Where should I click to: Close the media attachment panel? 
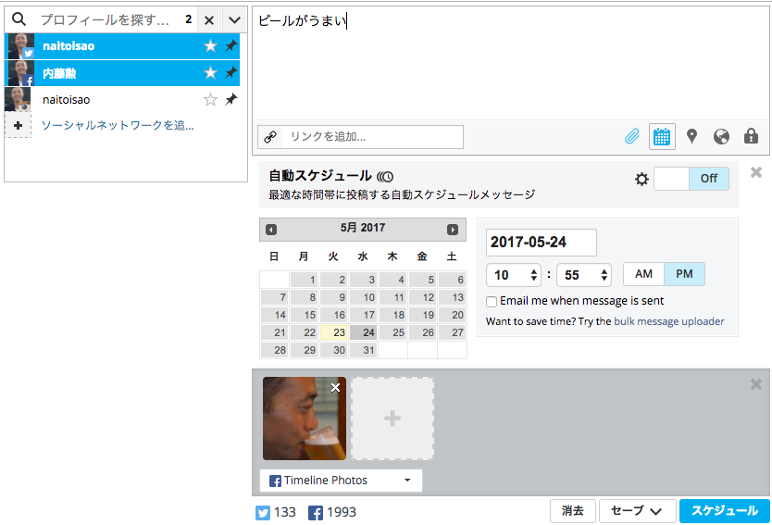756,384
